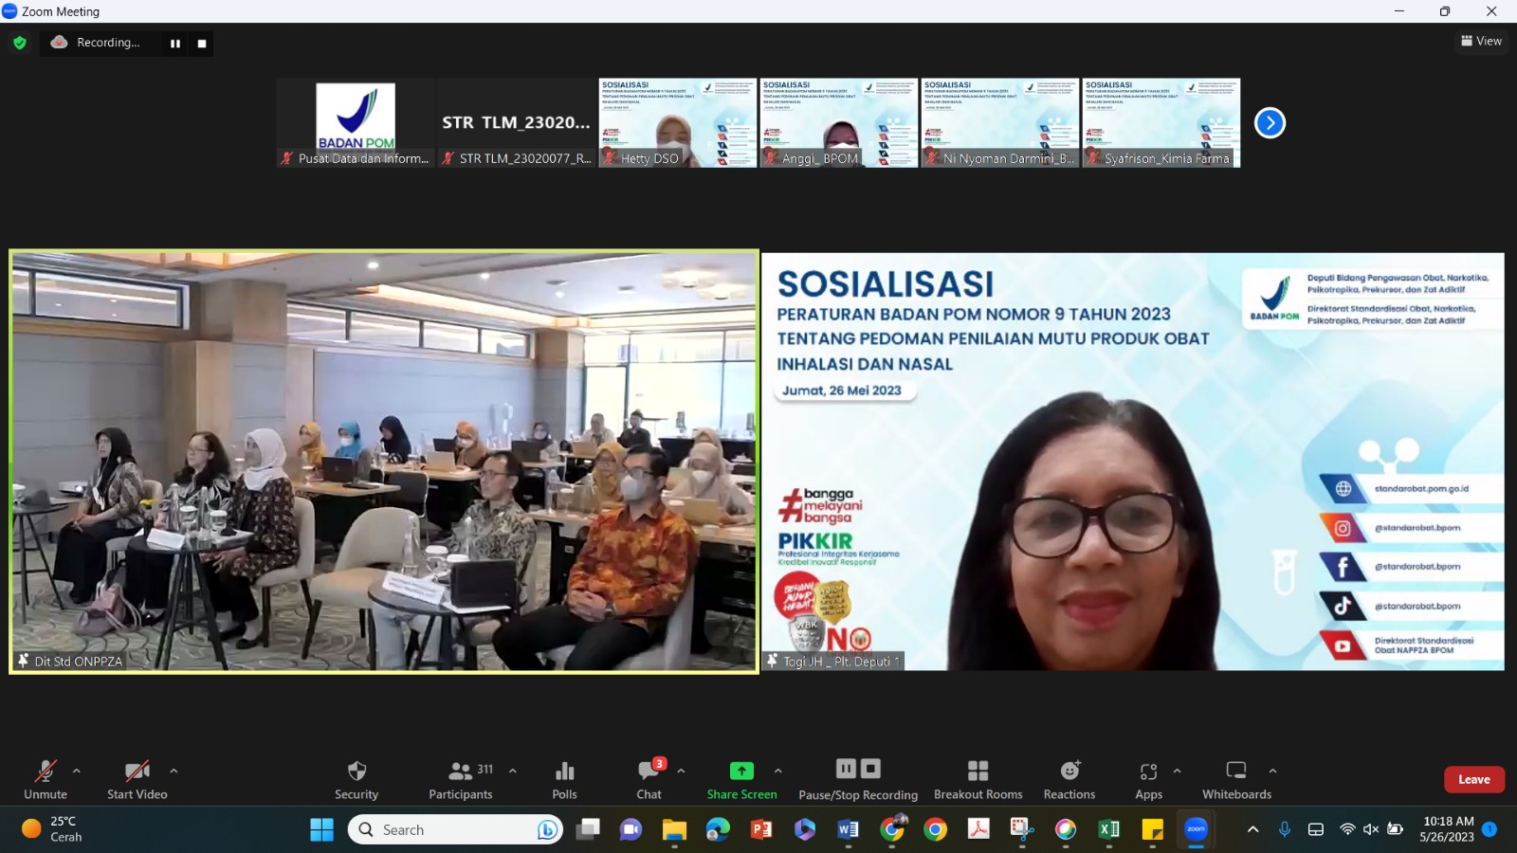Stop the recording
The image size is (1517, 853).
coord(202,44)
